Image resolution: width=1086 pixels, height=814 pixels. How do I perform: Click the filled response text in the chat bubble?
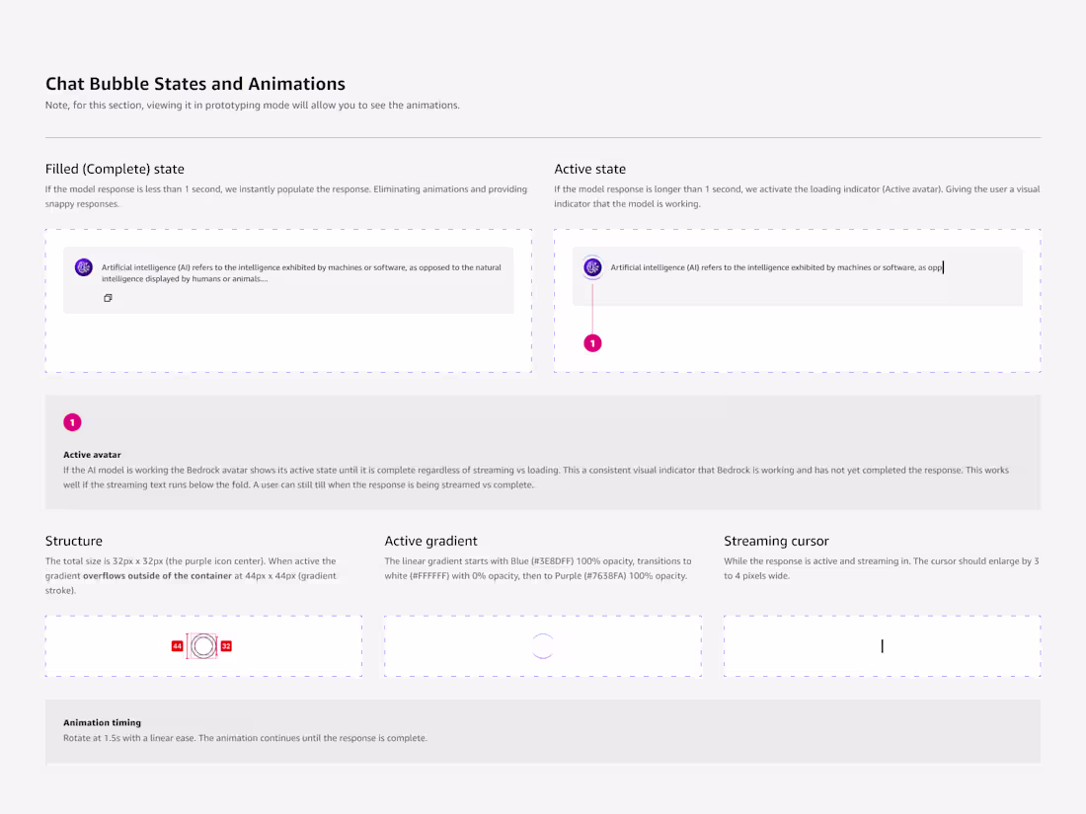pos(301,273)
